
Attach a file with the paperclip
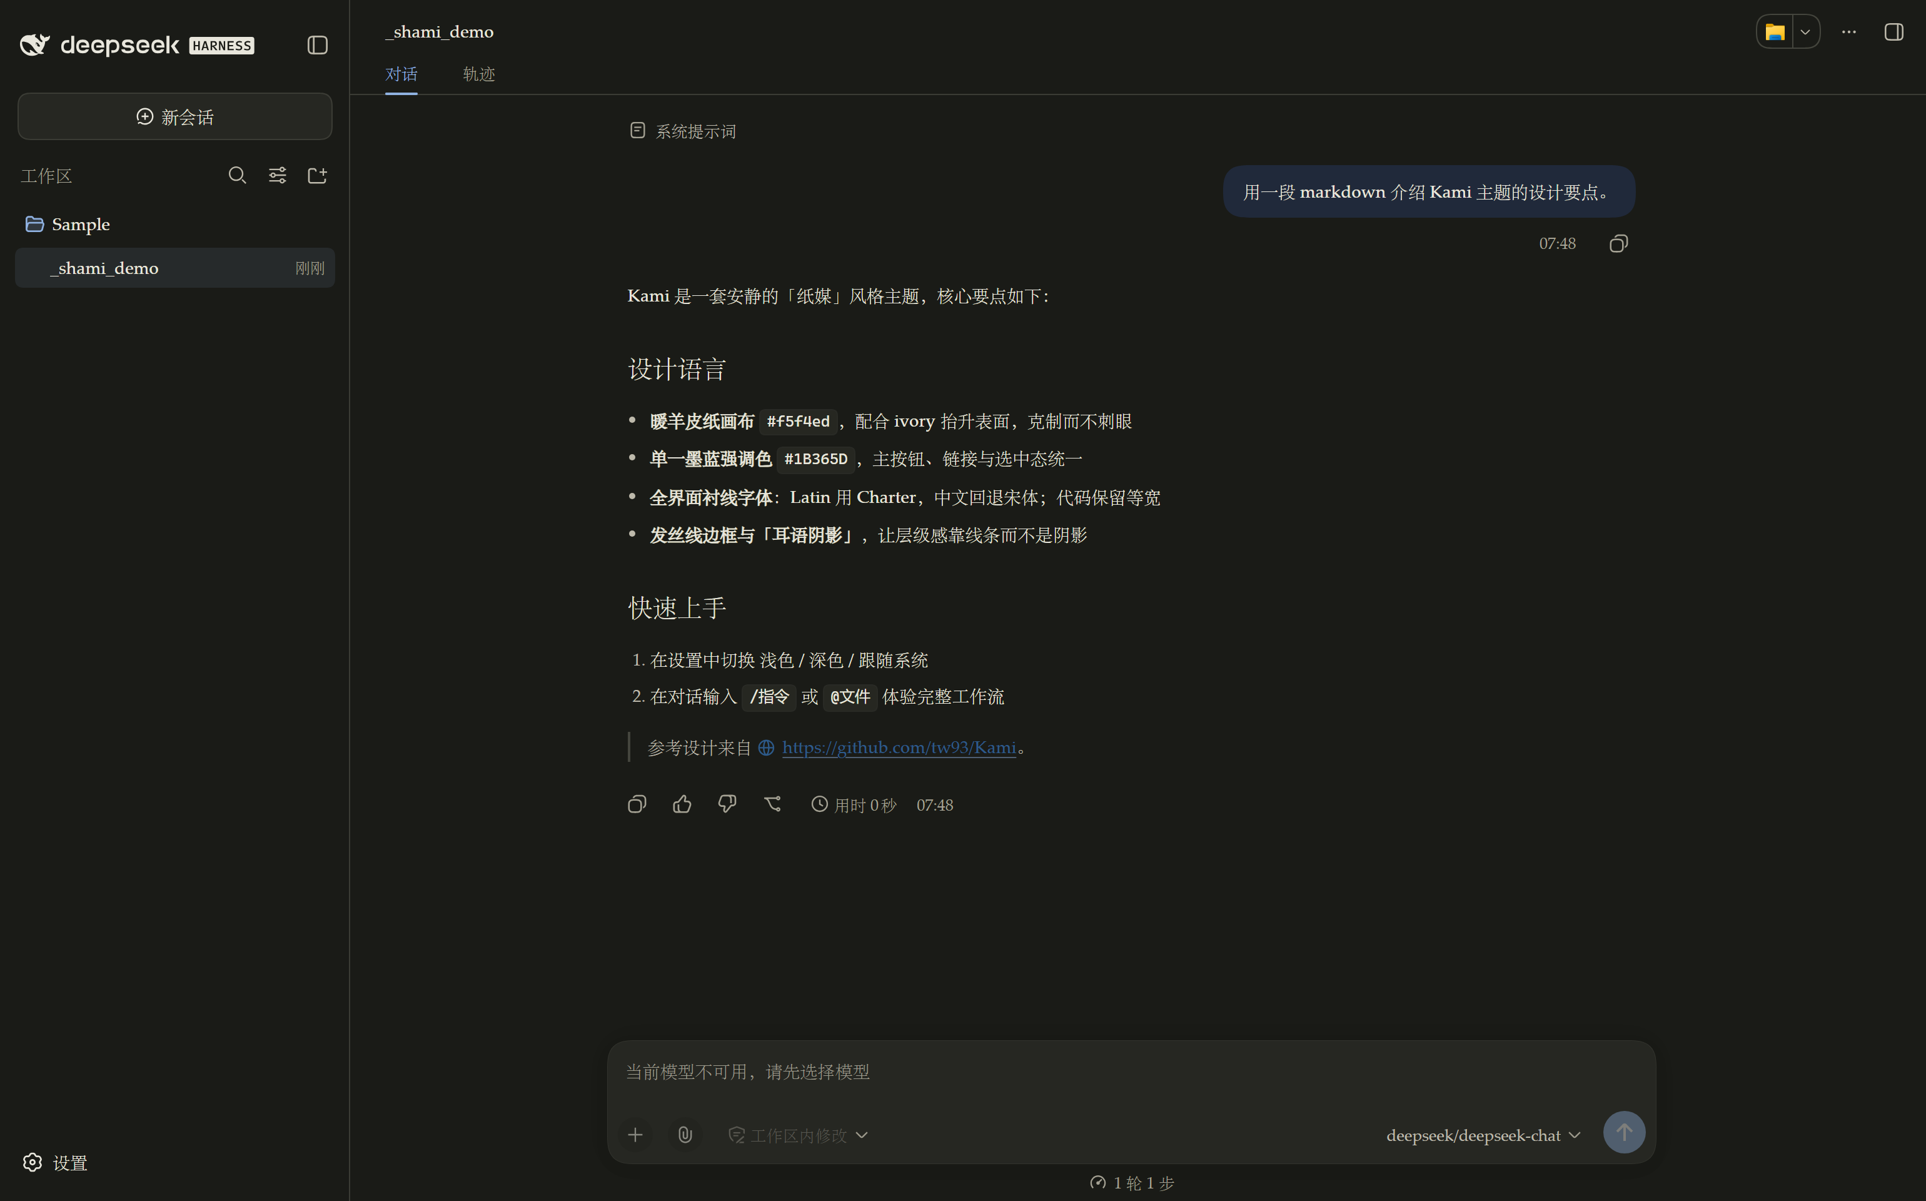point(685,1135)
